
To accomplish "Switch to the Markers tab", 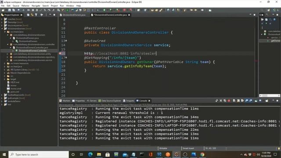I will [65, 101].
